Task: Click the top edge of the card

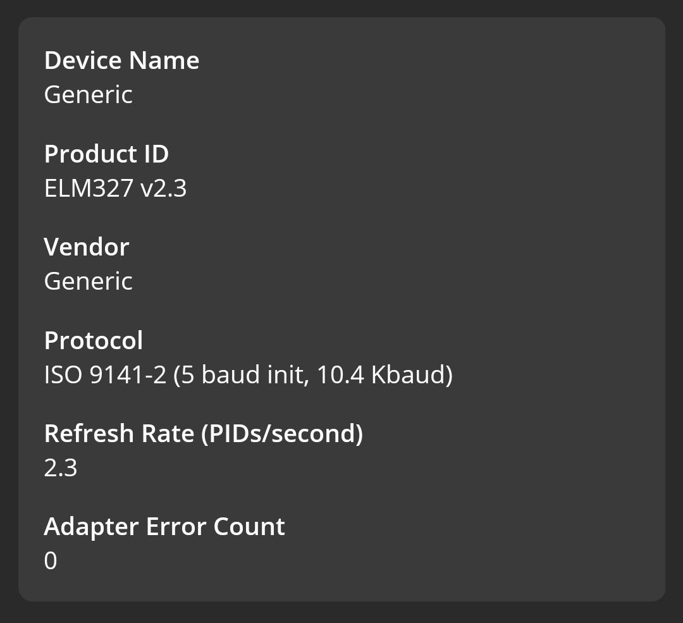Action: coord(341,20)
